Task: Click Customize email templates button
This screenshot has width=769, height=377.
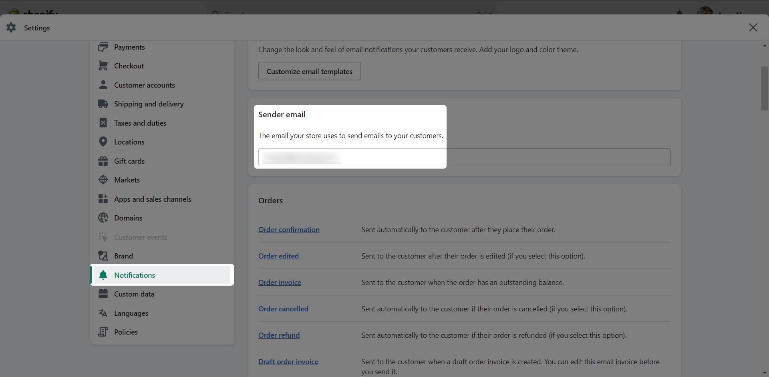Action: click(x=310, y=71)
